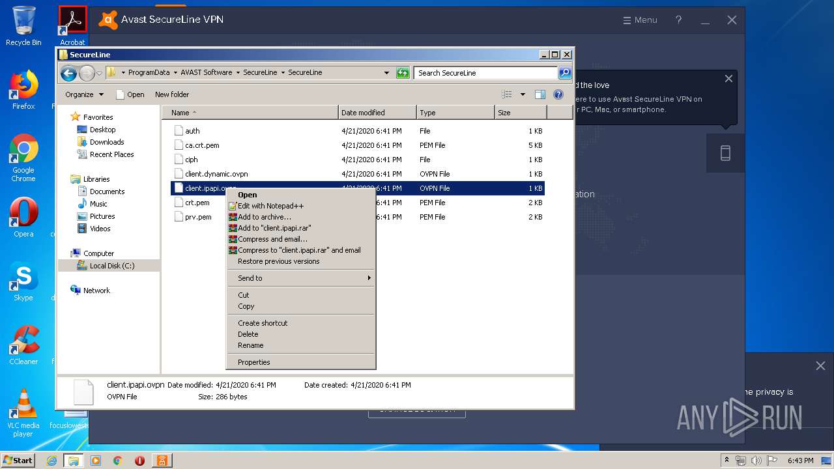Open Internet Explorer from taskbar
Image resolution: width=834 pixels, height=469 pixels.
click(x=52, y=461)
